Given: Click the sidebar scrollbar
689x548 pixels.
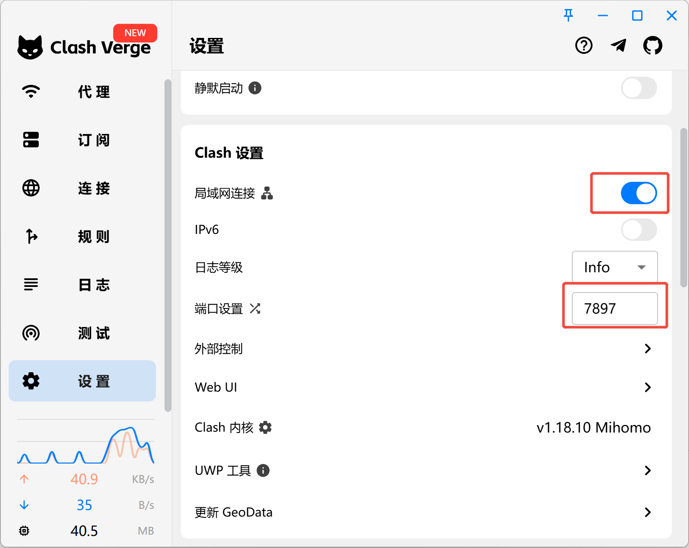Looking at the screenshot, I should click(168, 246).
